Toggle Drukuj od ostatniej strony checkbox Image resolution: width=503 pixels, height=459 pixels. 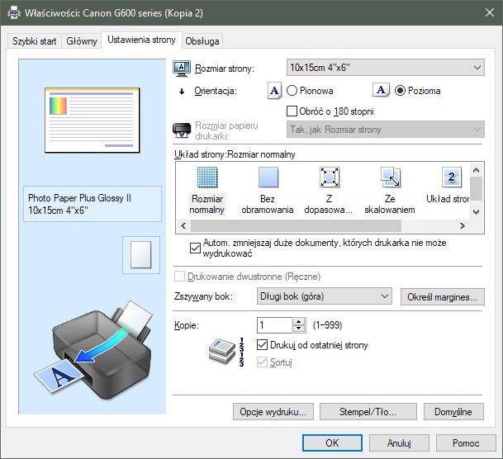click(x=262, y=345)
